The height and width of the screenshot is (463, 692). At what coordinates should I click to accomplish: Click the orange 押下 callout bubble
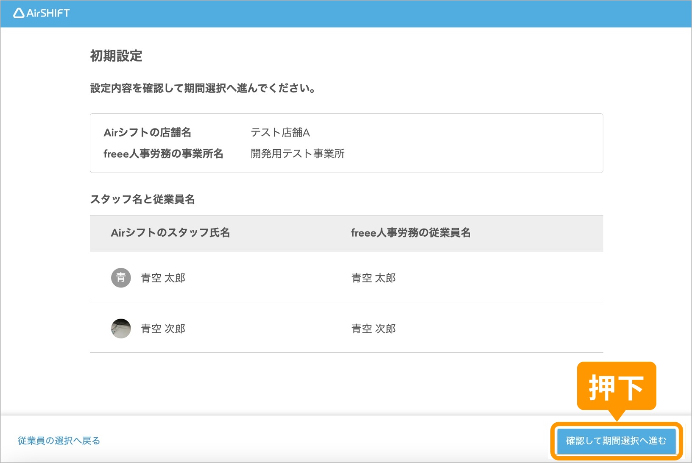pos(616,387)
